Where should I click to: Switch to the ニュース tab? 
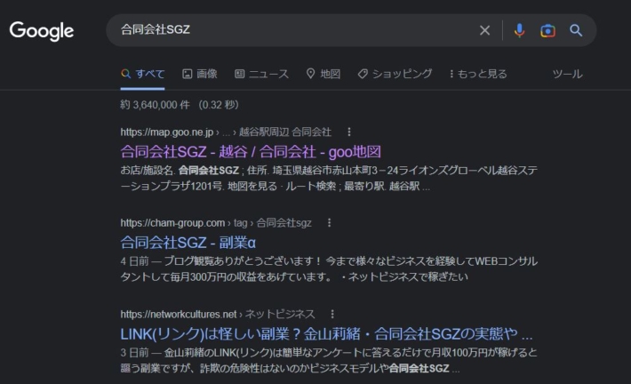(261, 74)
